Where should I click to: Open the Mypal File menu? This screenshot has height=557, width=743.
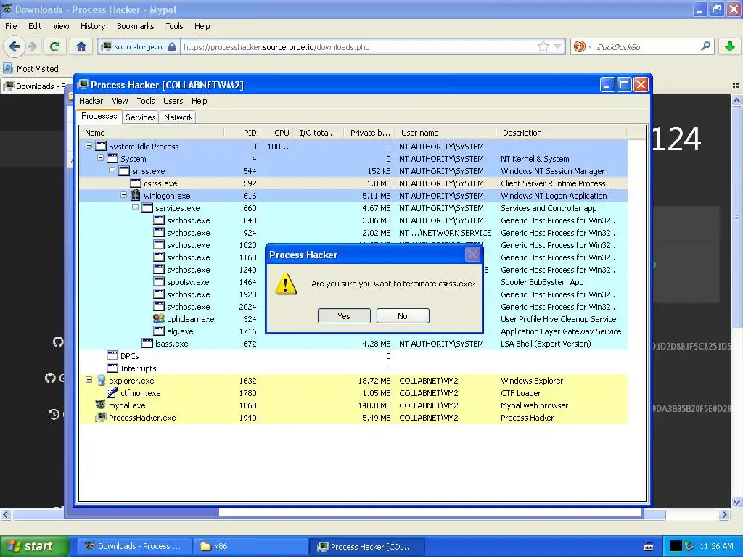(11, 26)
